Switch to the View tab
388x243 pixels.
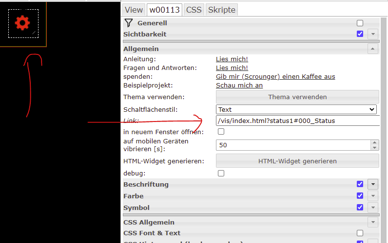[x=134, y=10]
